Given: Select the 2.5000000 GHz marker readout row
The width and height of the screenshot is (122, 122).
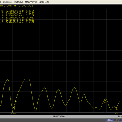Looking at the screenshot, I should [x=18, y=16].
